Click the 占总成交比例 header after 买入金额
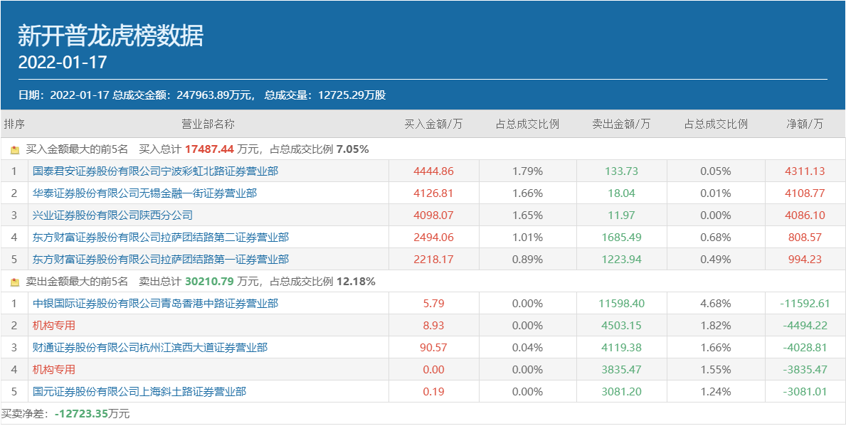This screenshot has width=846, height=426. pyautogui.click(x=527, y=124)
